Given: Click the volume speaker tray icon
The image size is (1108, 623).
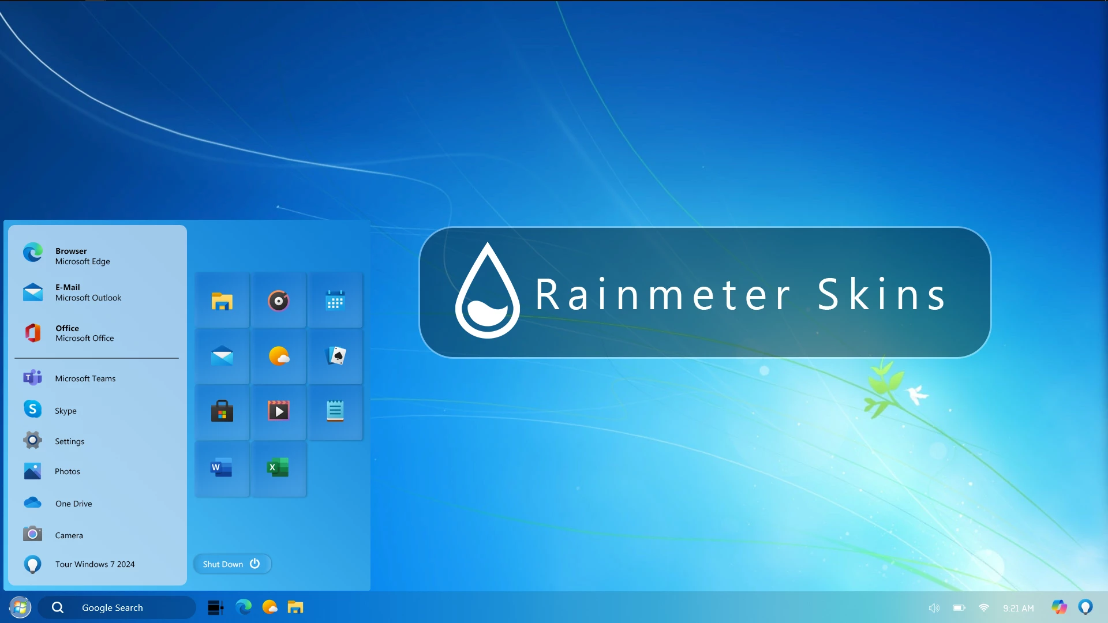Looking at the screenshot, I should (934, 608).
